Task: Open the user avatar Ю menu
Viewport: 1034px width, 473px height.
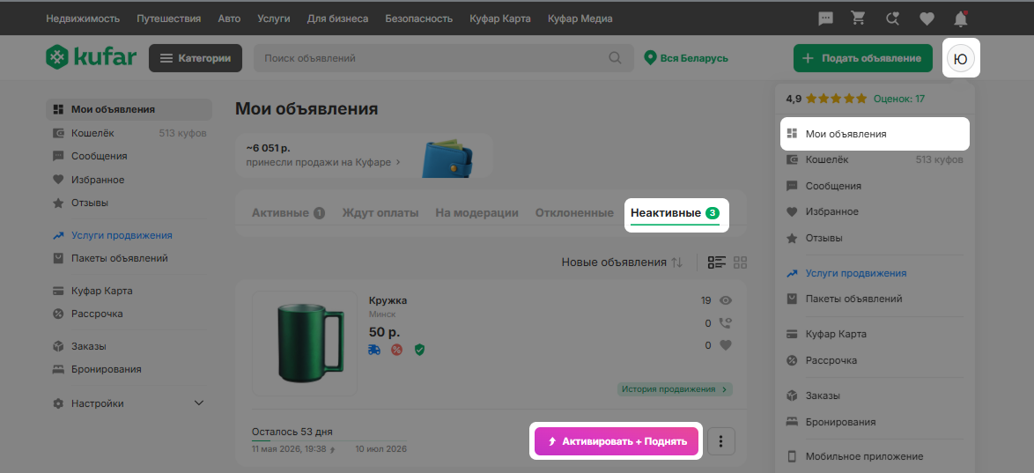Action: tap(961, 59)
